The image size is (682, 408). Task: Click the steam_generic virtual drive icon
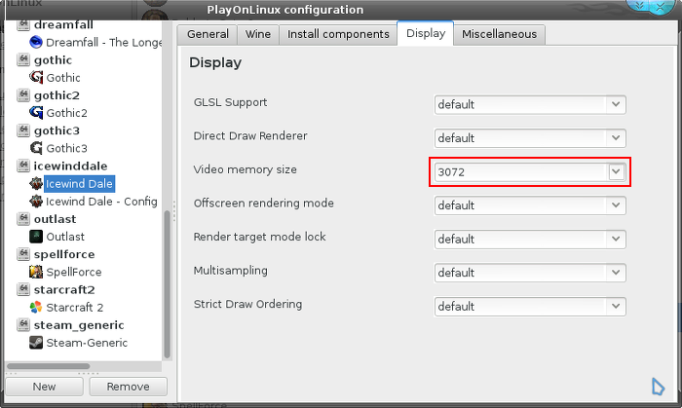coord(23,324)
